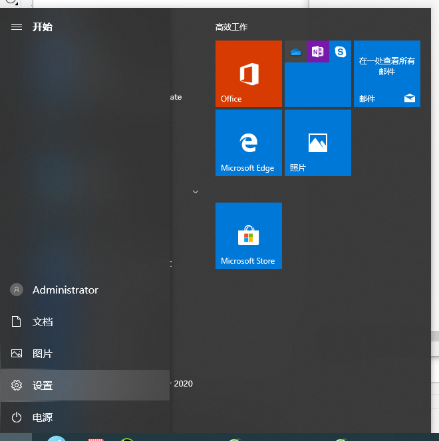The height and width of the screenshot is (441, 439).
Task: Open the Skype small tile
Action: [340, 52]
